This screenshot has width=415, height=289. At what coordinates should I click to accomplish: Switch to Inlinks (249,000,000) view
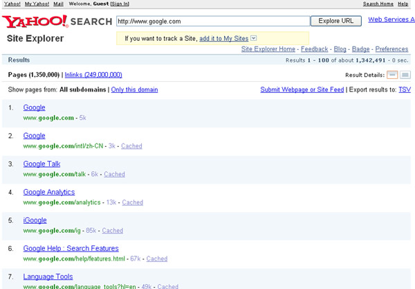point(93,75)
